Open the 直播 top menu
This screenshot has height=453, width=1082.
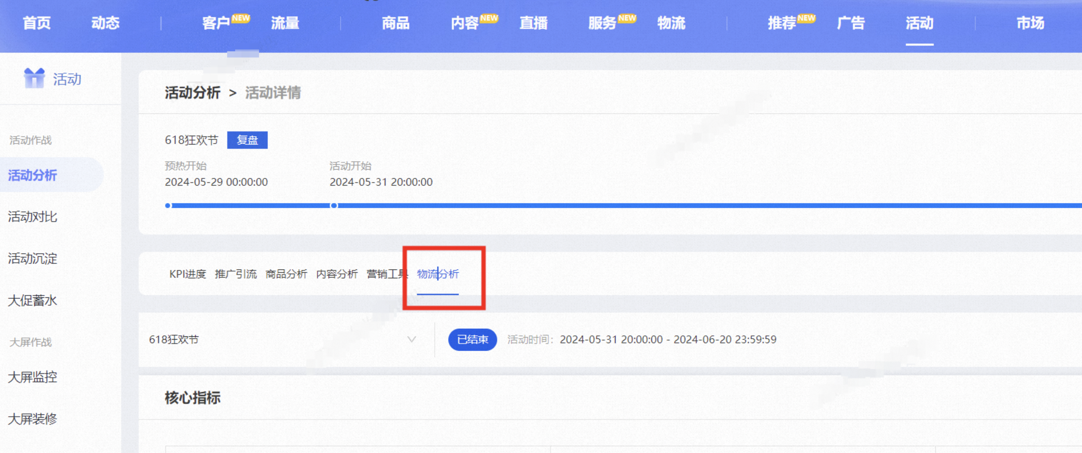coord(533,23)
